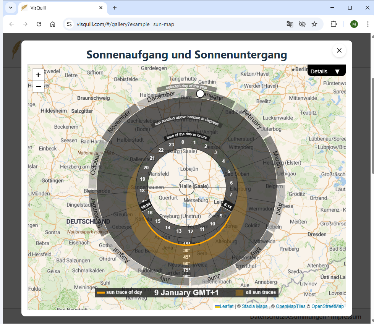Toggle the crossed-out eye tracking icon
The height and width of the screenshot is (324, 374).
click(x=302, y=24)
